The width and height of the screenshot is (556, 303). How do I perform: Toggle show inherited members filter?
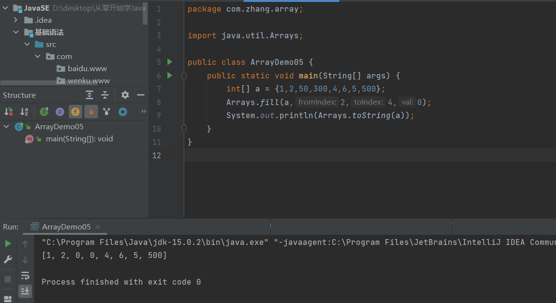[x=44, y=112]
